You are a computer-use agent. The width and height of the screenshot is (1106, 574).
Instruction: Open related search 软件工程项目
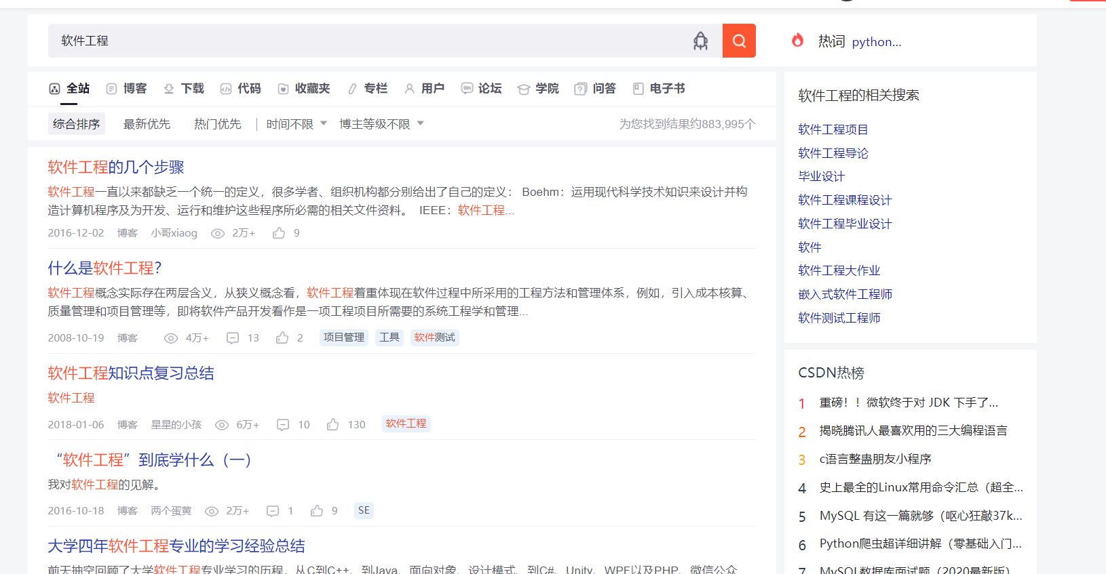pos(833,129)
